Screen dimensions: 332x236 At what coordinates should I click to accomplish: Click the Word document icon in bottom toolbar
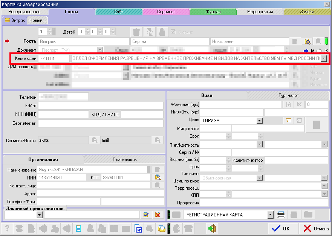138,228
